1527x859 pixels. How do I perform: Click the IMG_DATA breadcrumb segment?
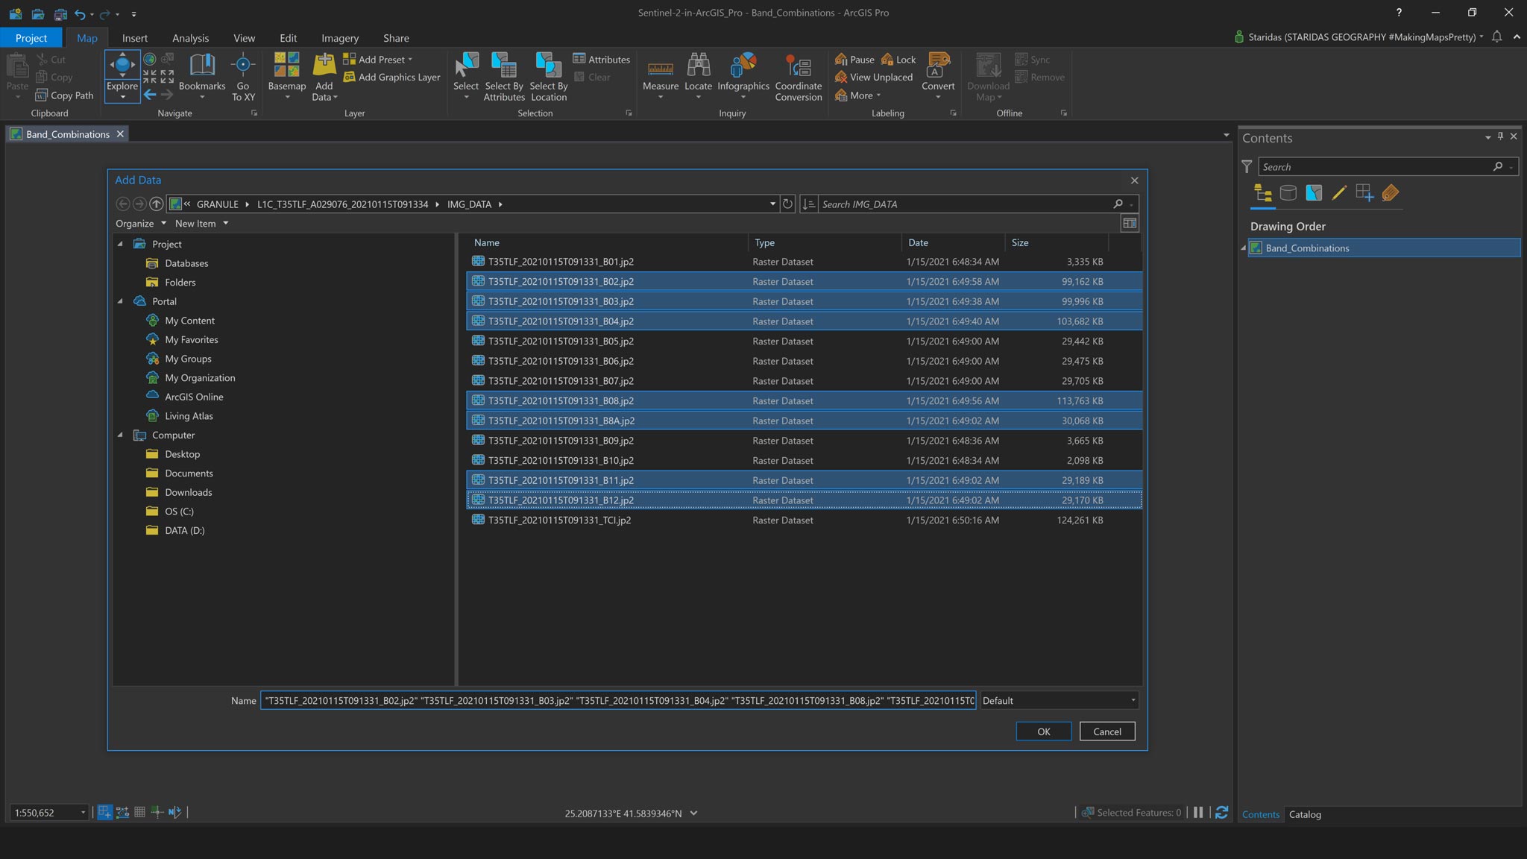[469, 204]
